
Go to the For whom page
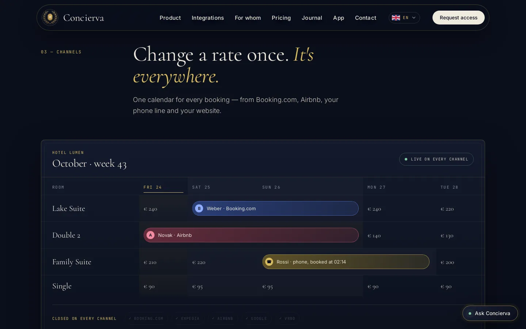tap(248, 18)
